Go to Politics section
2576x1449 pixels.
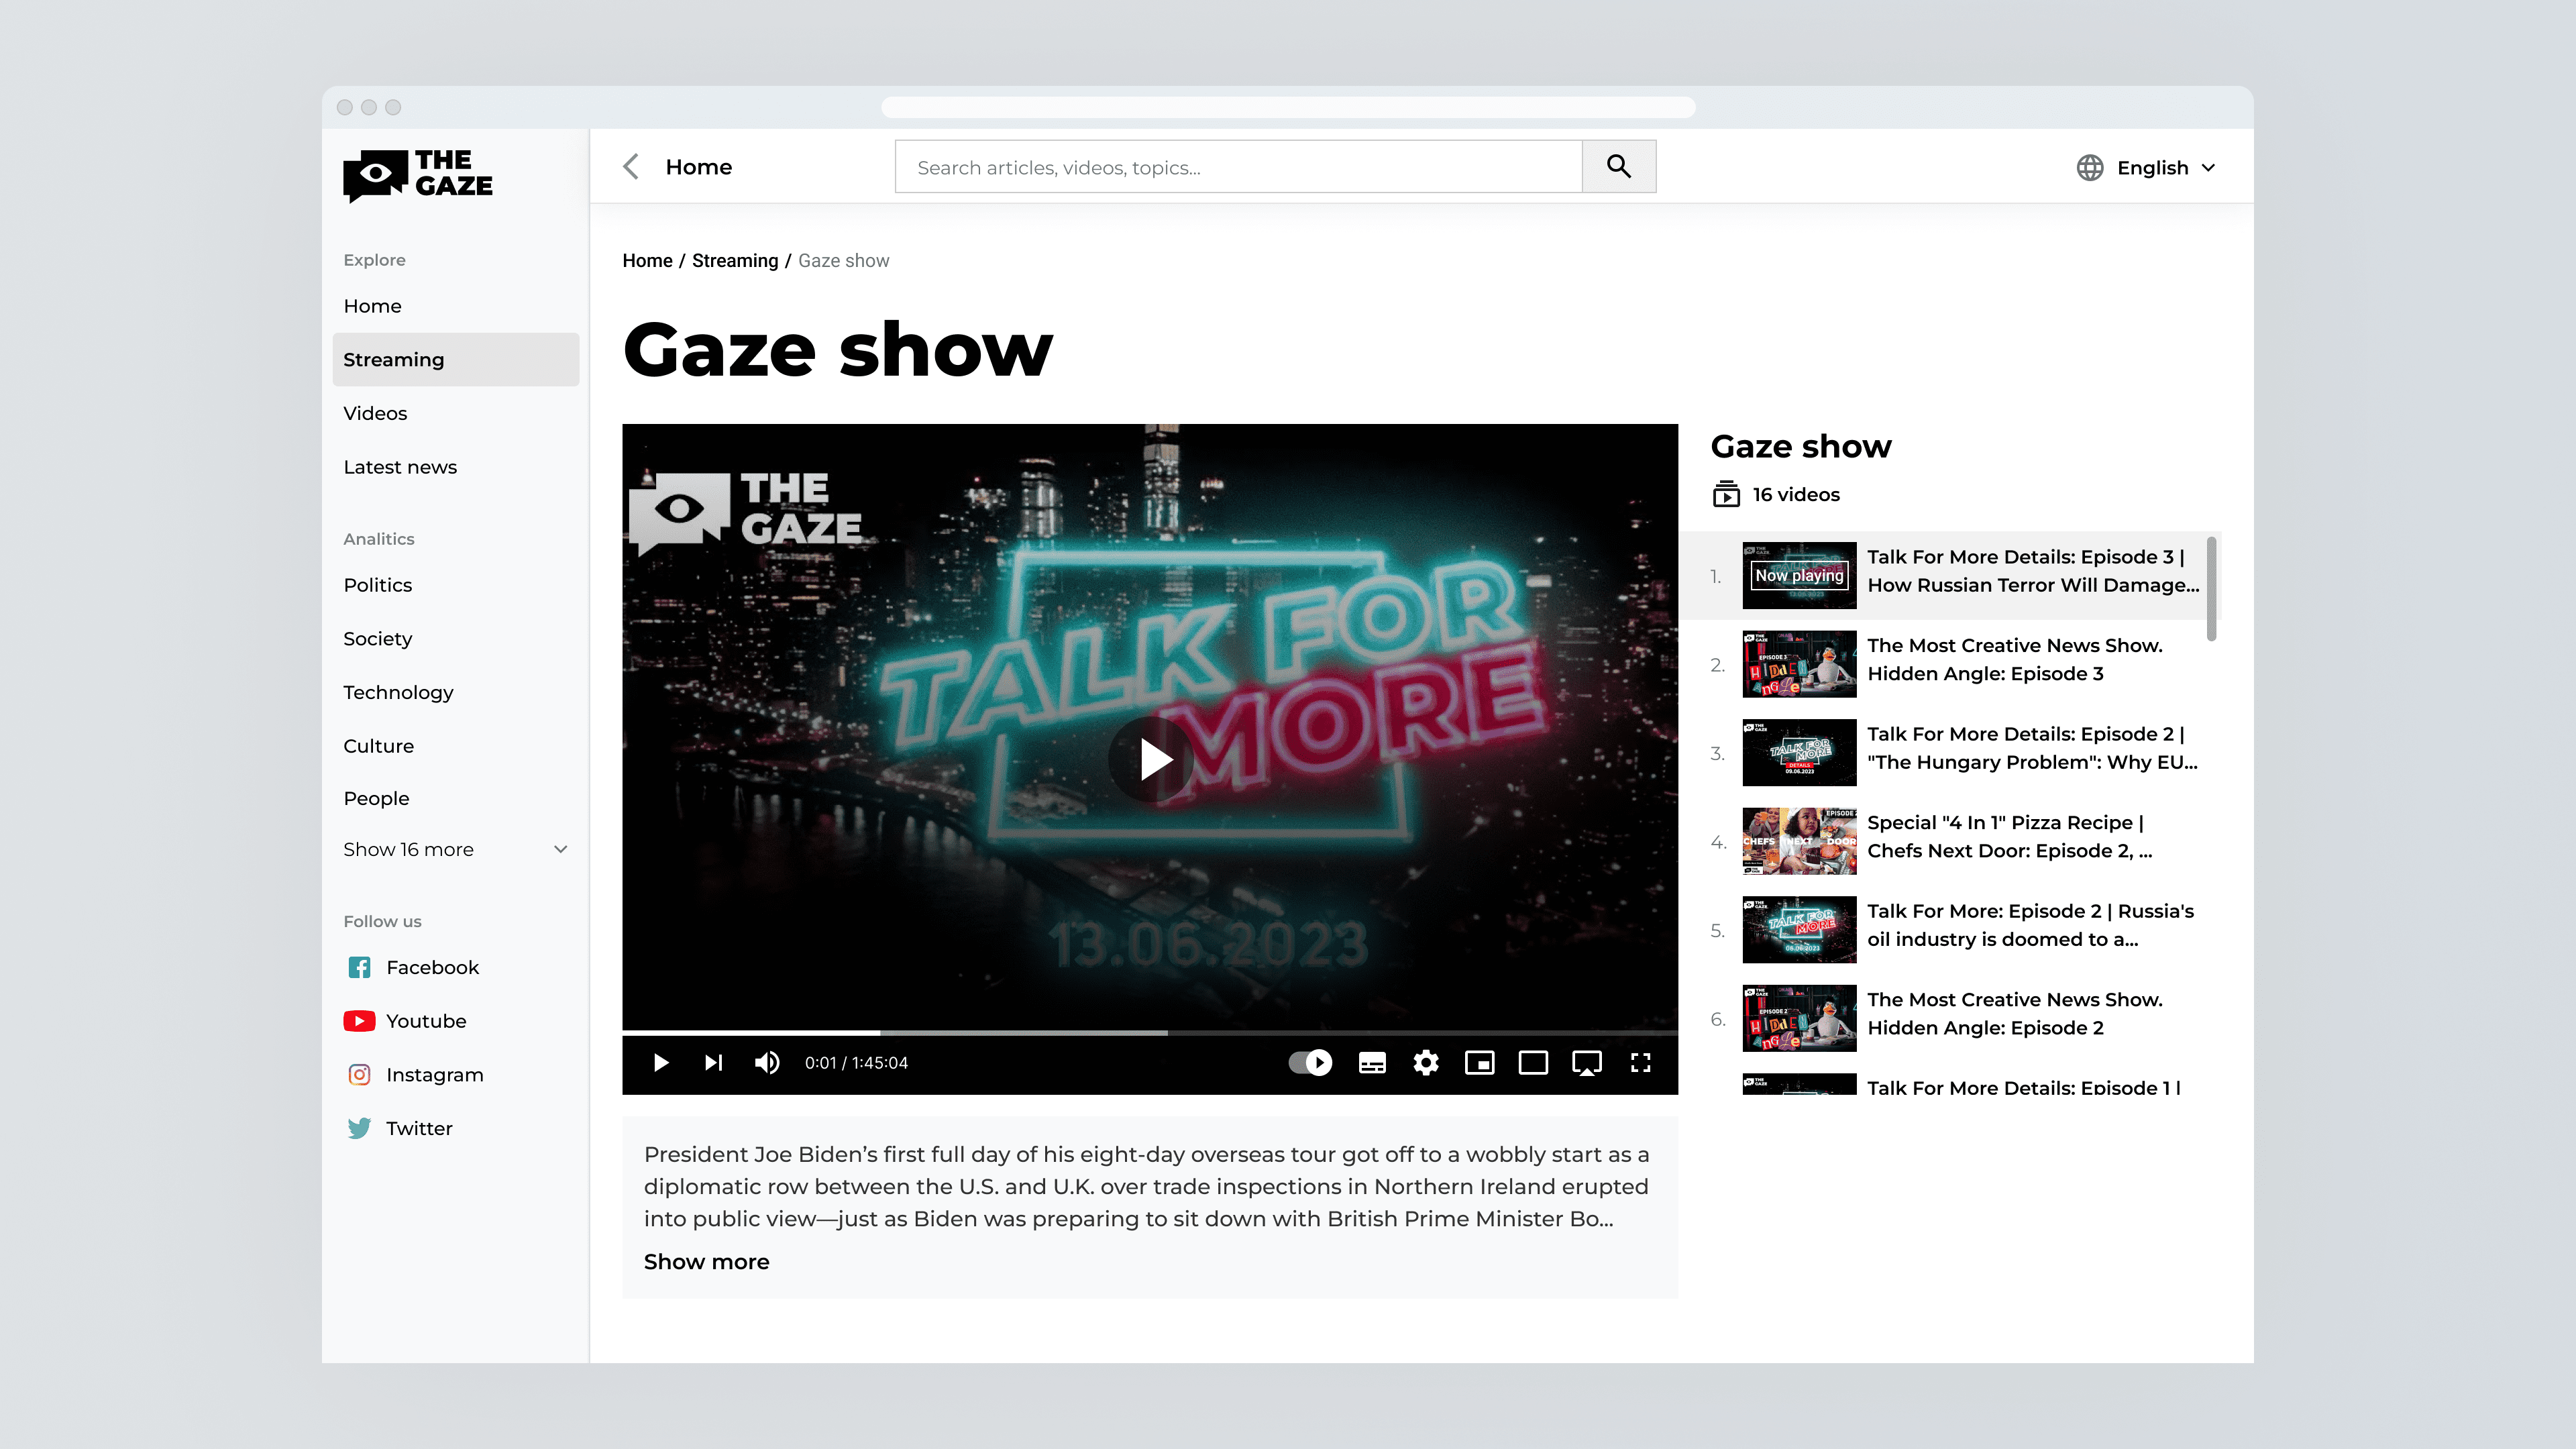(377, 584)
